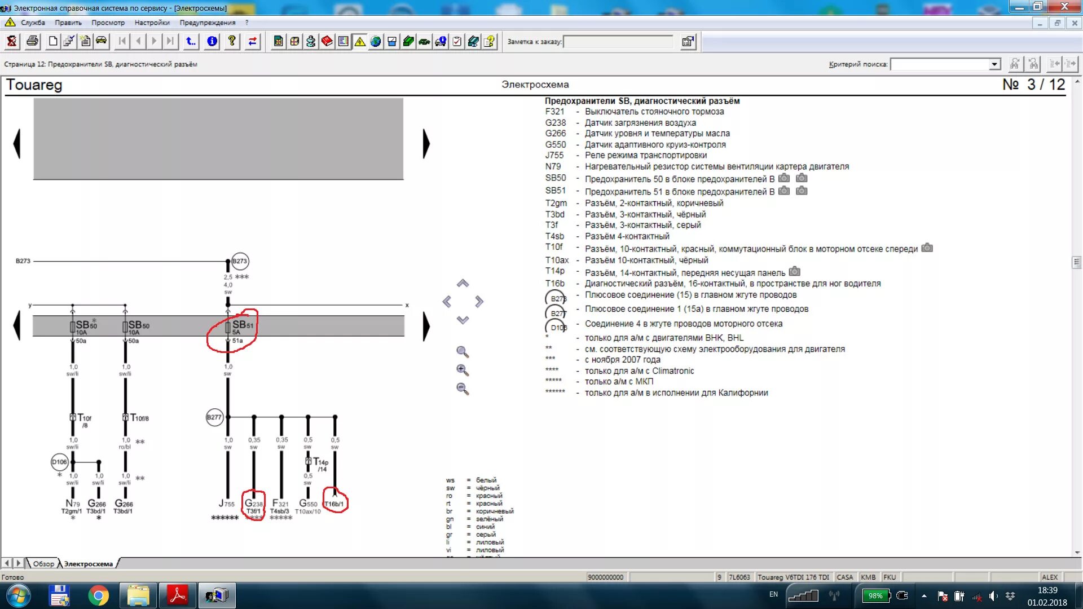Click the T16b/1 connector in diagram
This screenshot has width=1083, height=609.
click(x=334, y=504)
